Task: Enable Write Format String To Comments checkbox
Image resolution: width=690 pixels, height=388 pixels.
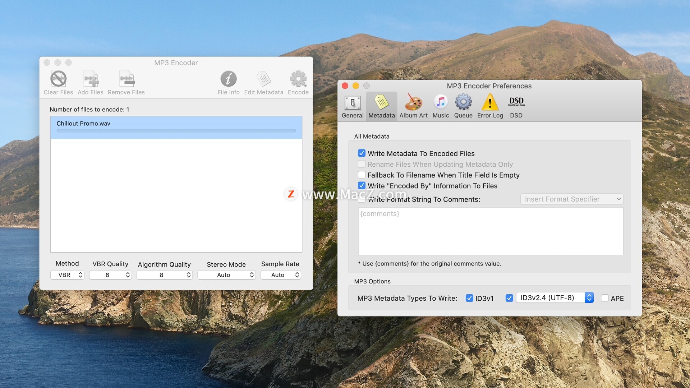Action: (362, 199)
